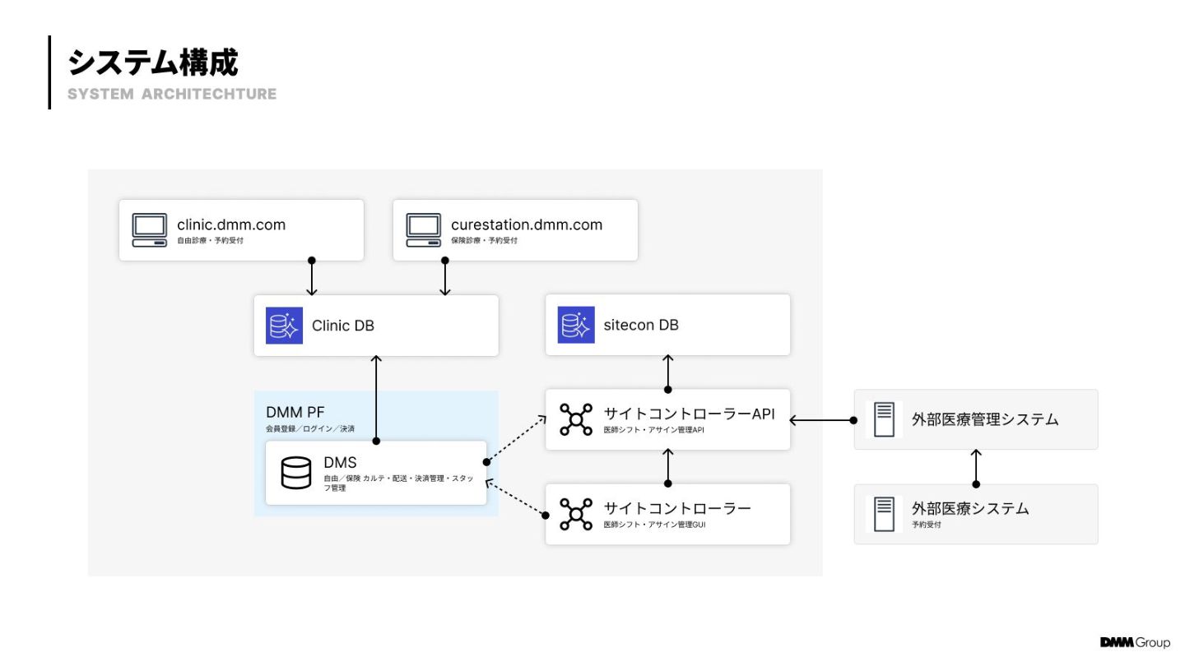Click the サイトコントローラー GUI network node icon
This screenshot has width=1185, height=666.
coord(576,514)
